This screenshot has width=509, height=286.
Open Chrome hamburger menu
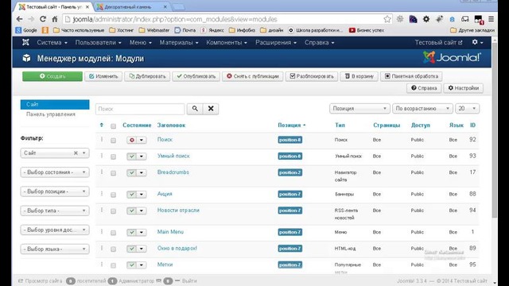492,19
